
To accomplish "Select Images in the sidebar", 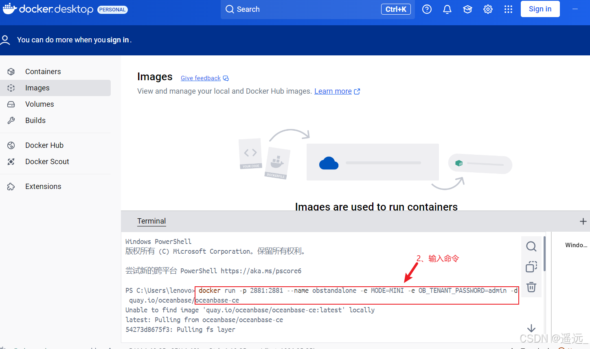I will coord(55,88).
